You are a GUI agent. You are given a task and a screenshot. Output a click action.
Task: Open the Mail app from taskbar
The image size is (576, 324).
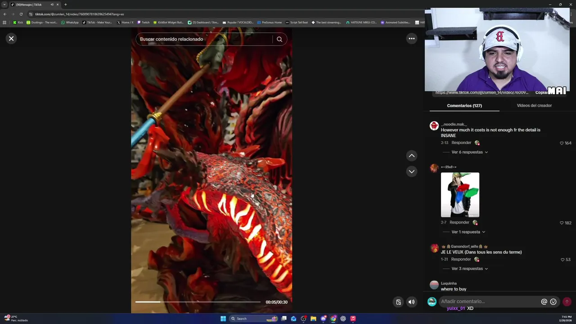tap(293, 319)
